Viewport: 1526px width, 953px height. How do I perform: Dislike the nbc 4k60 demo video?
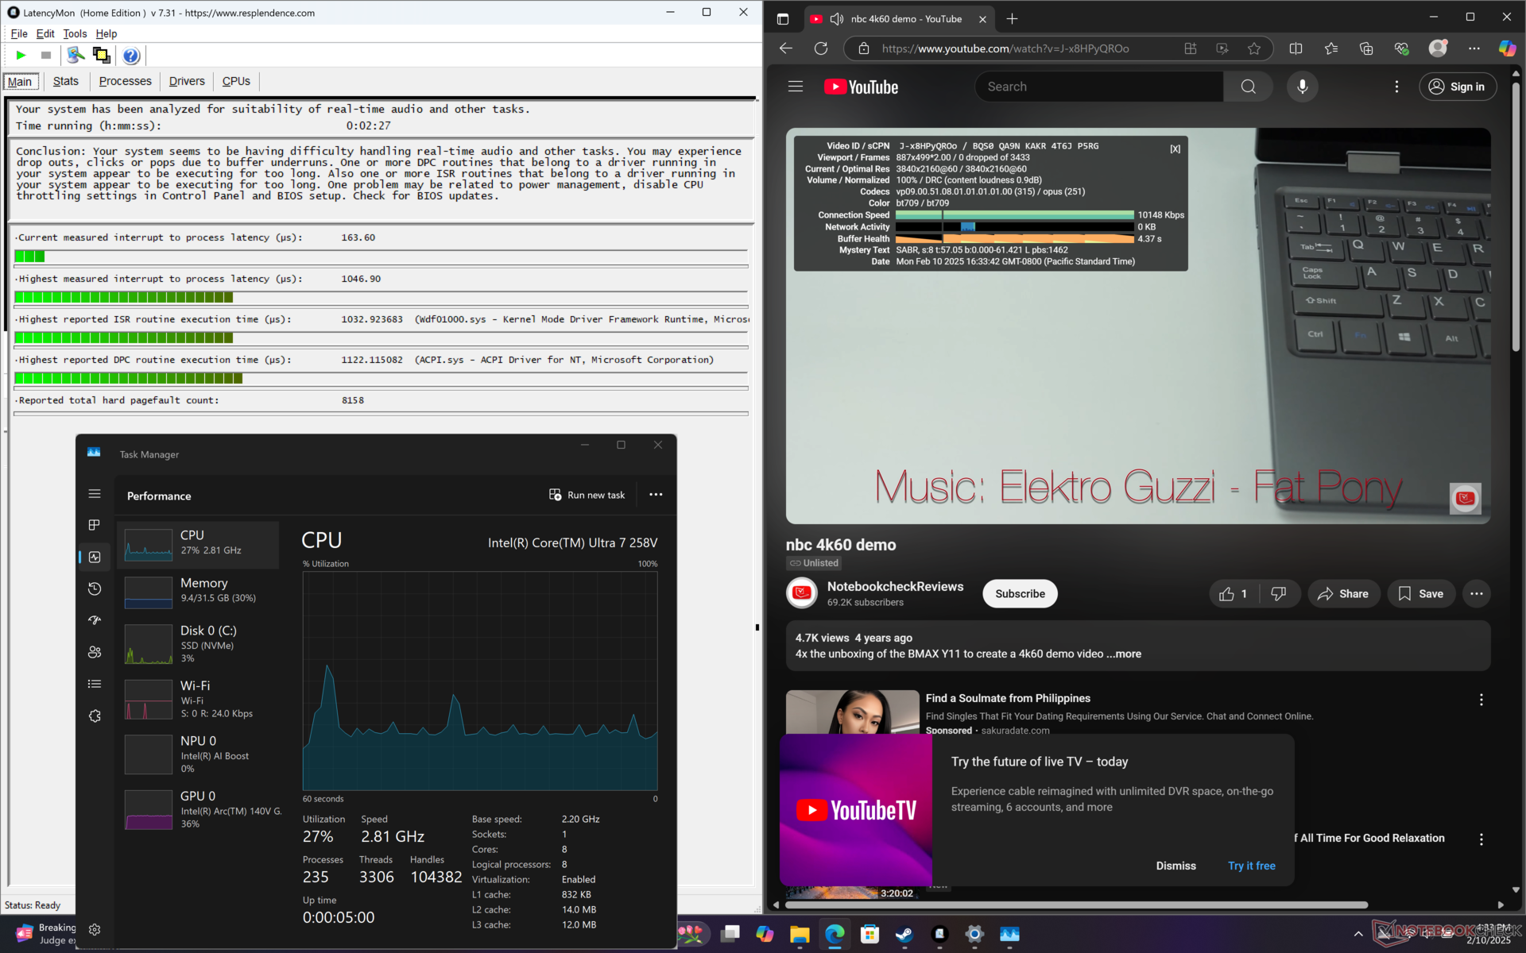click(x=1278, y=593)
